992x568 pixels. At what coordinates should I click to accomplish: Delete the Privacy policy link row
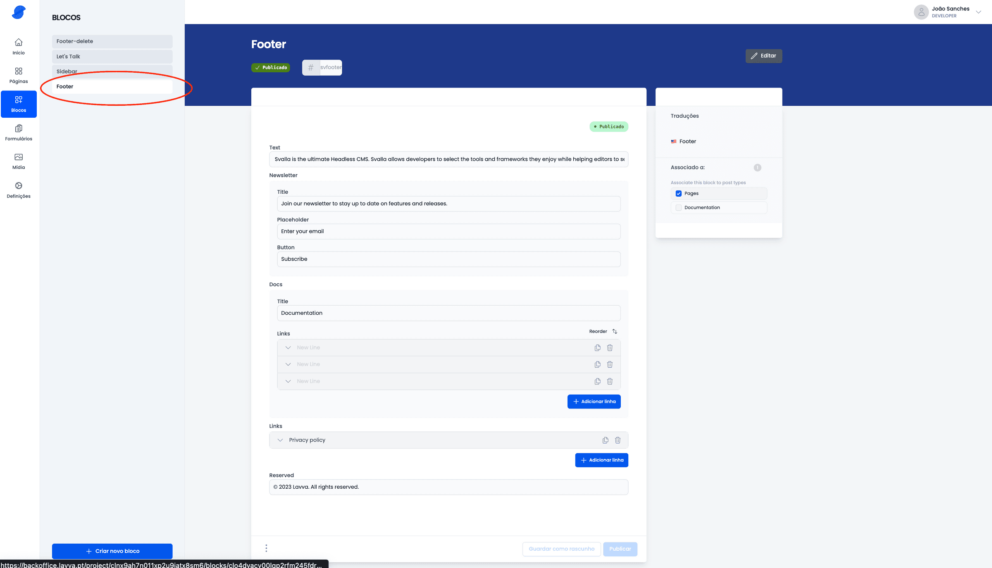[618, 440]
